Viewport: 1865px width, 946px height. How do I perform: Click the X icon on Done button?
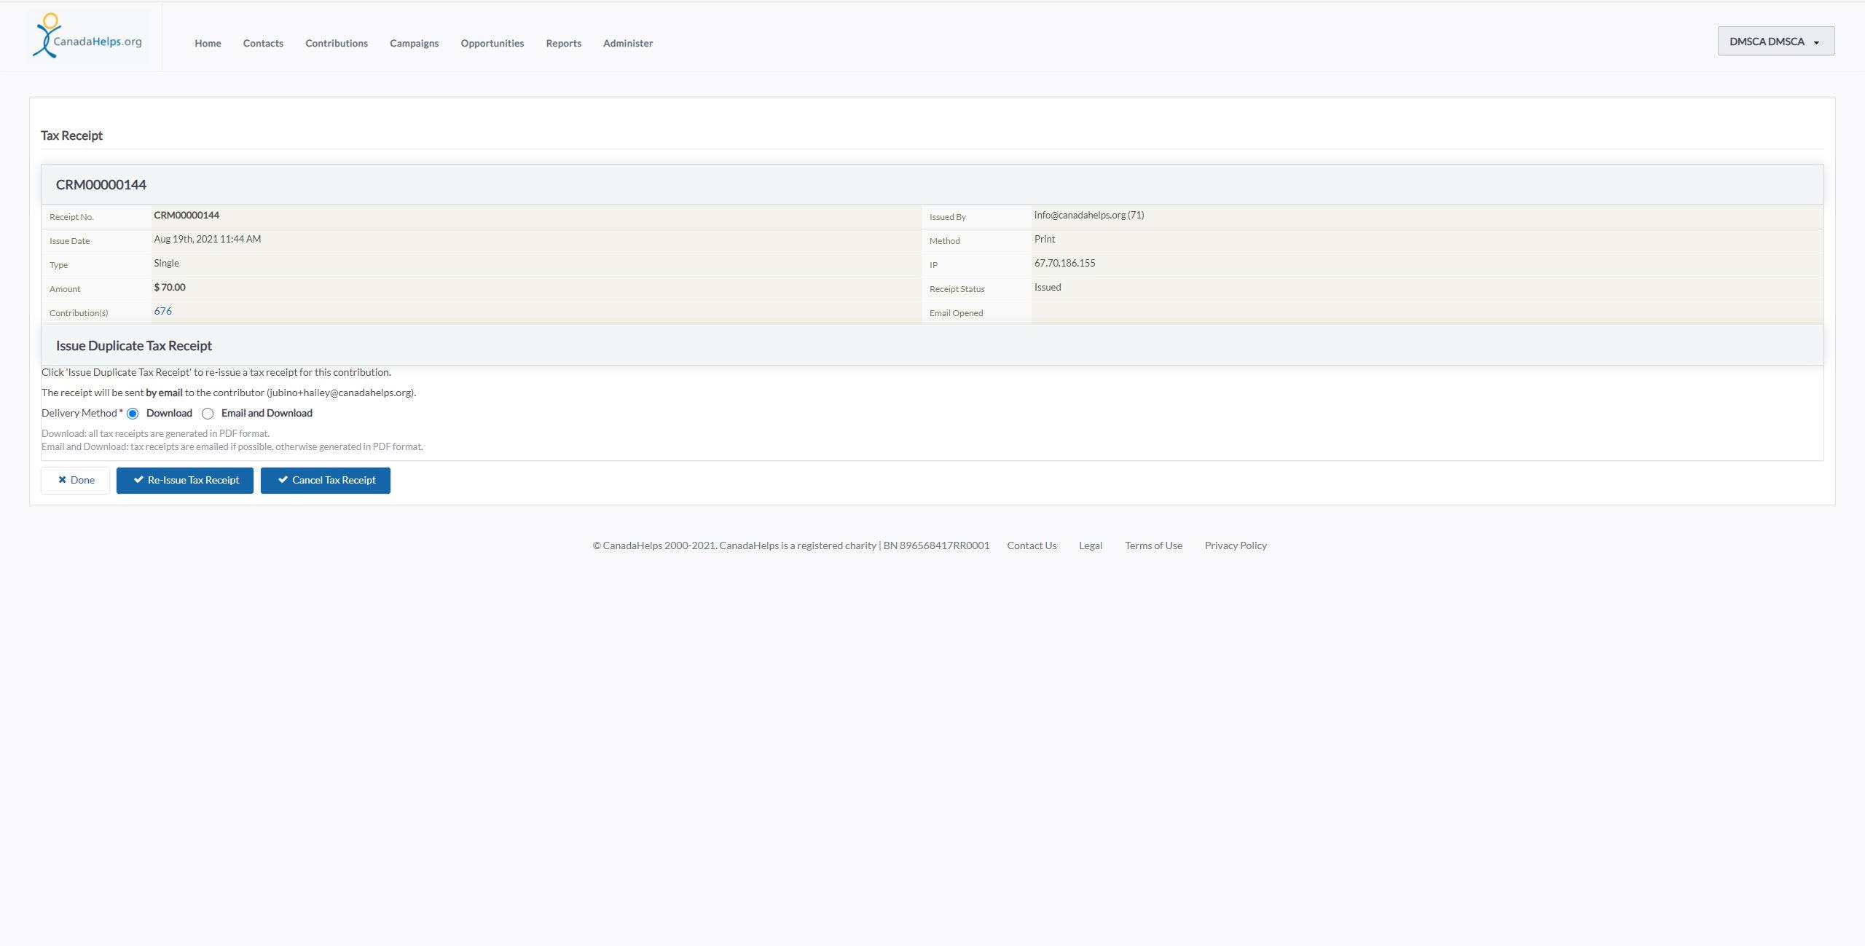62,480
